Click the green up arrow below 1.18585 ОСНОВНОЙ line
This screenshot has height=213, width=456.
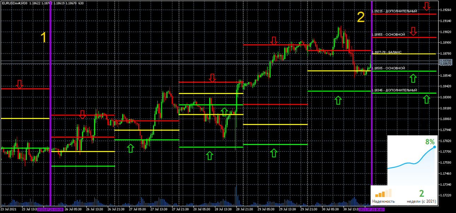[413, 78]
